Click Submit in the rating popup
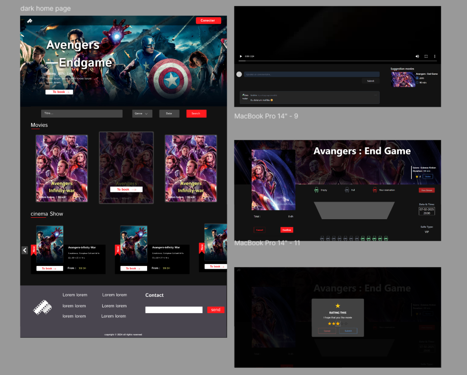Image resolution: width=467 pixels, height=375 pixels. click(348, 331)
